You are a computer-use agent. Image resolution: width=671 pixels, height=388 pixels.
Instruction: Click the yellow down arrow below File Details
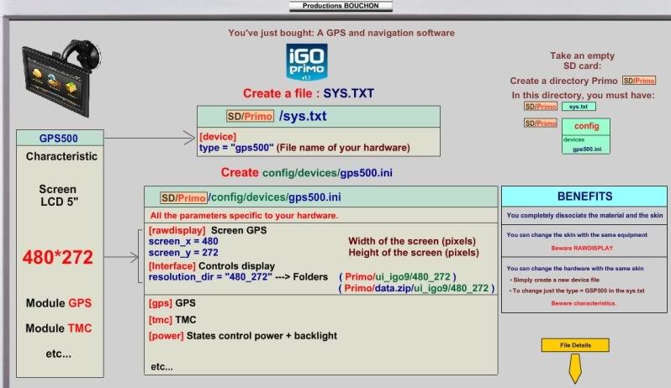[574, 369]
